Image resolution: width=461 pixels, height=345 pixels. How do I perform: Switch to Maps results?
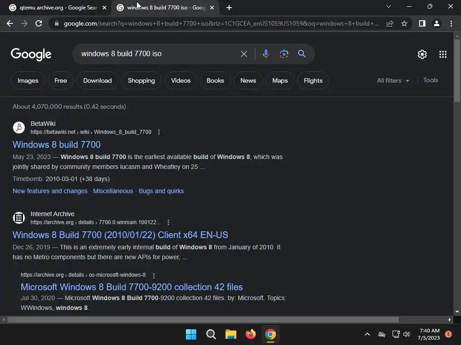pyautogui.click(x=280, y=81)
